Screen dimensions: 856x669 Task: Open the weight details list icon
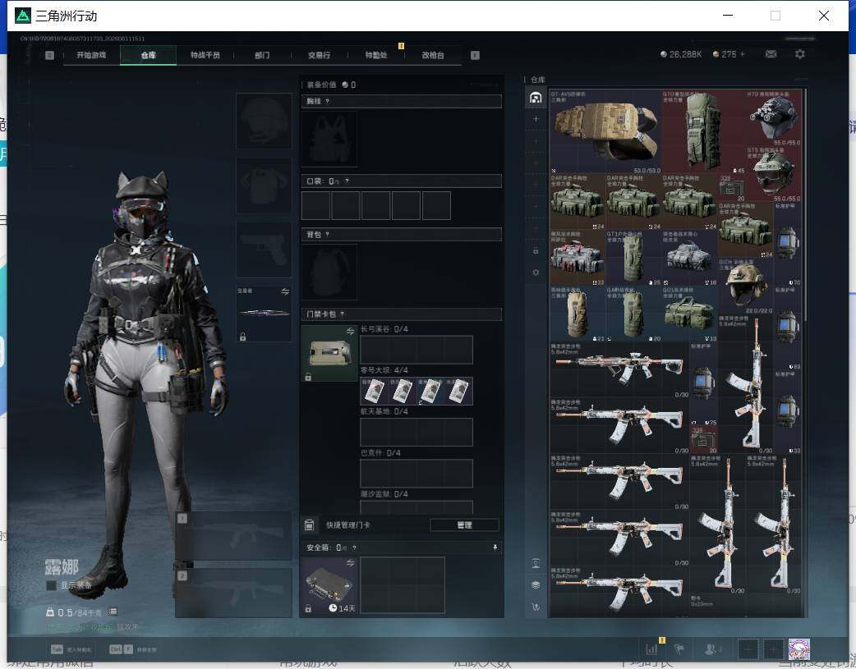113,612
